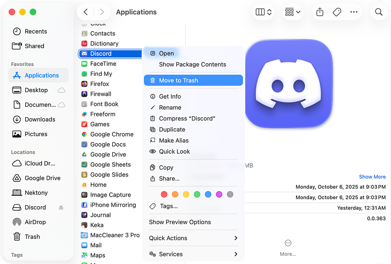Open the Share icon in the toolbar
Image resolution: width=391 pixels, height=264 pixels.
click(x=320, y=11)
